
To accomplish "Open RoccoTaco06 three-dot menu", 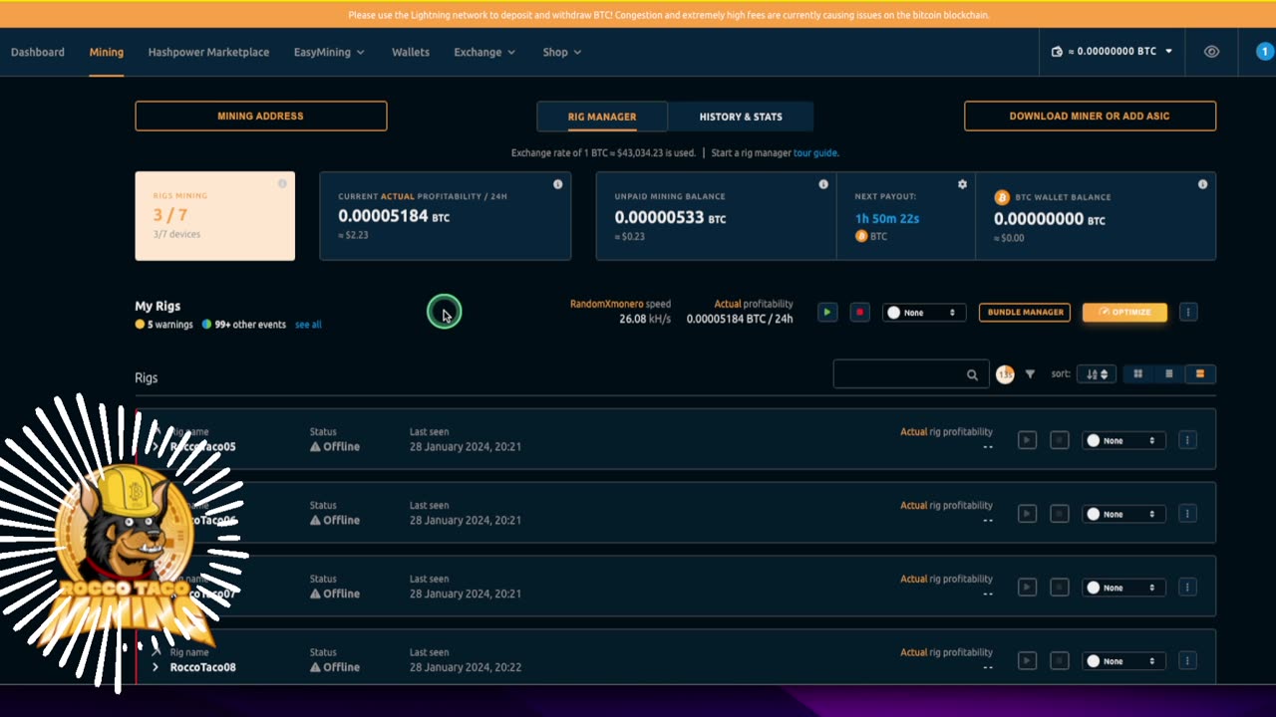I will pyautogui.click(x=1187, y=514).
